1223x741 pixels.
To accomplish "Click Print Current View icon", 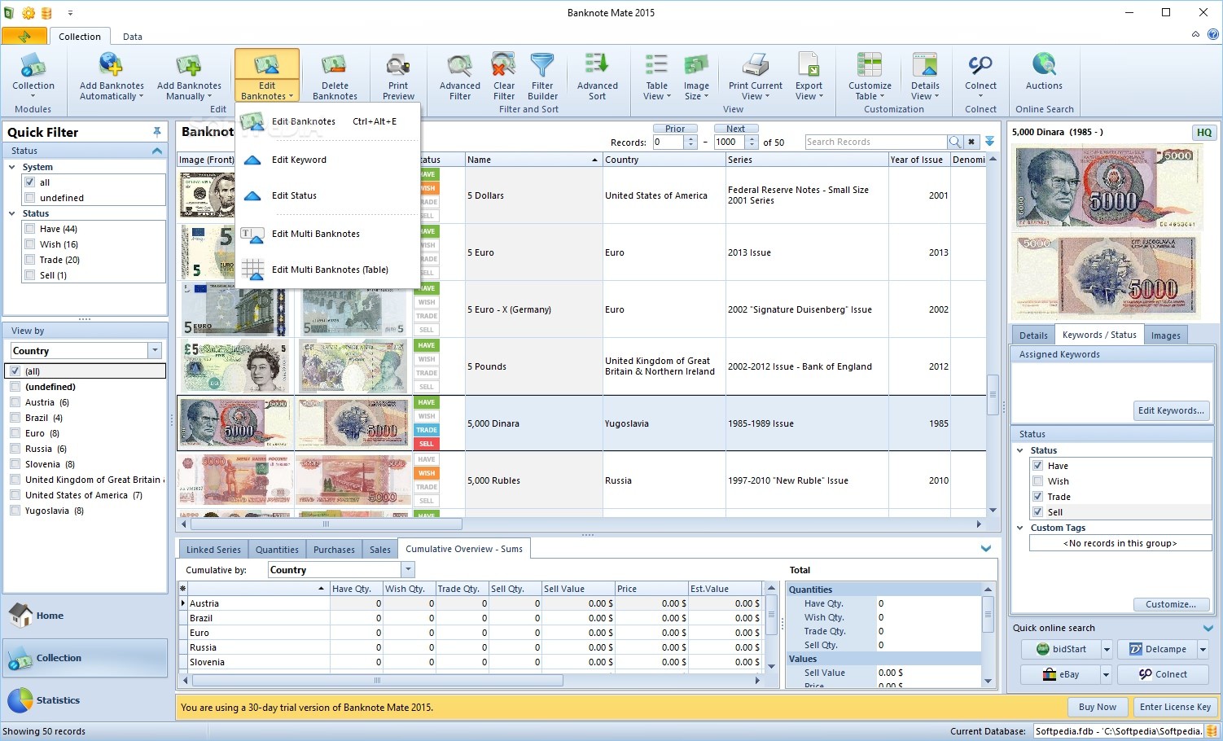I will click(x=756, y=65).
